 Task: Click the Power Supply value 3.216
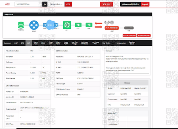(x=32, y=73)
